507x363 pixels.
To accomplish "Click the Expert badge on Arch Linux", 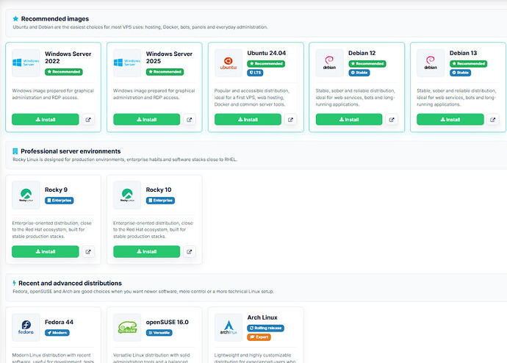I will [x=259, y=337].
